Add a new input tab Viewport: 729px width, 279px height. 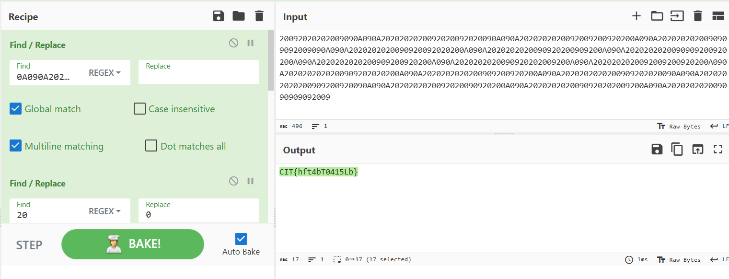[x=636, y=16]
